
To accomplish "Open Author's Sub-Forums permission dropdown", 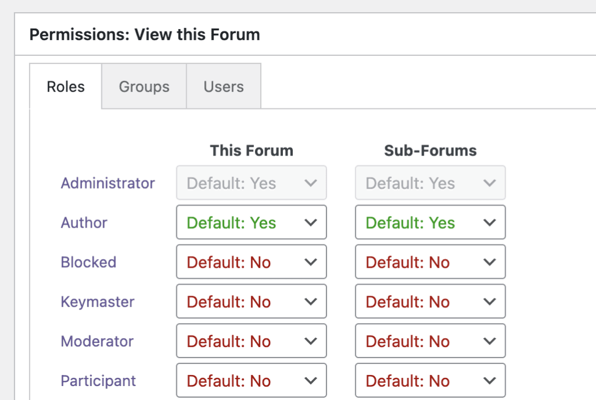I will tap(430, 222).
